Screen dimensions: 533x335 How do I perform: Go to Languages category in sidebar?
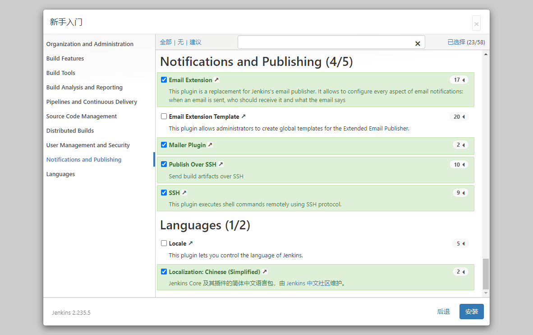click(x=60, y=174)
